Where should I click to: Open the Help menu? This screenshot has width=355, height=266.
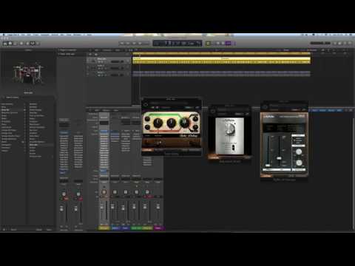click(89, 35)
